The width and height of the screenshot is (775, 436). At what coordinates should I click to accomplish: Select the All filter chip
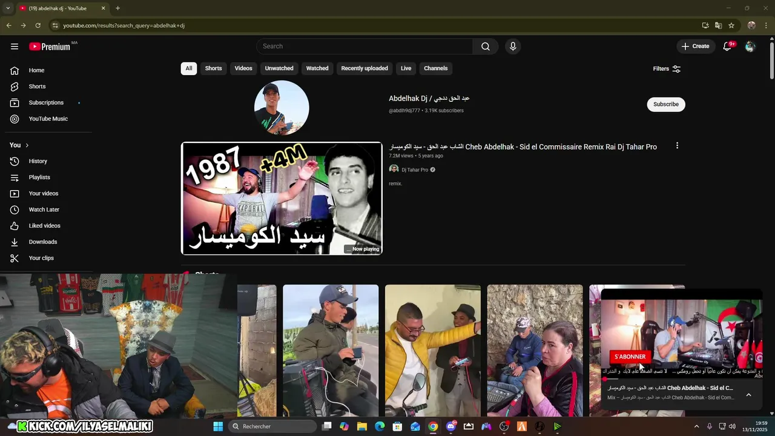pos(189,68)
